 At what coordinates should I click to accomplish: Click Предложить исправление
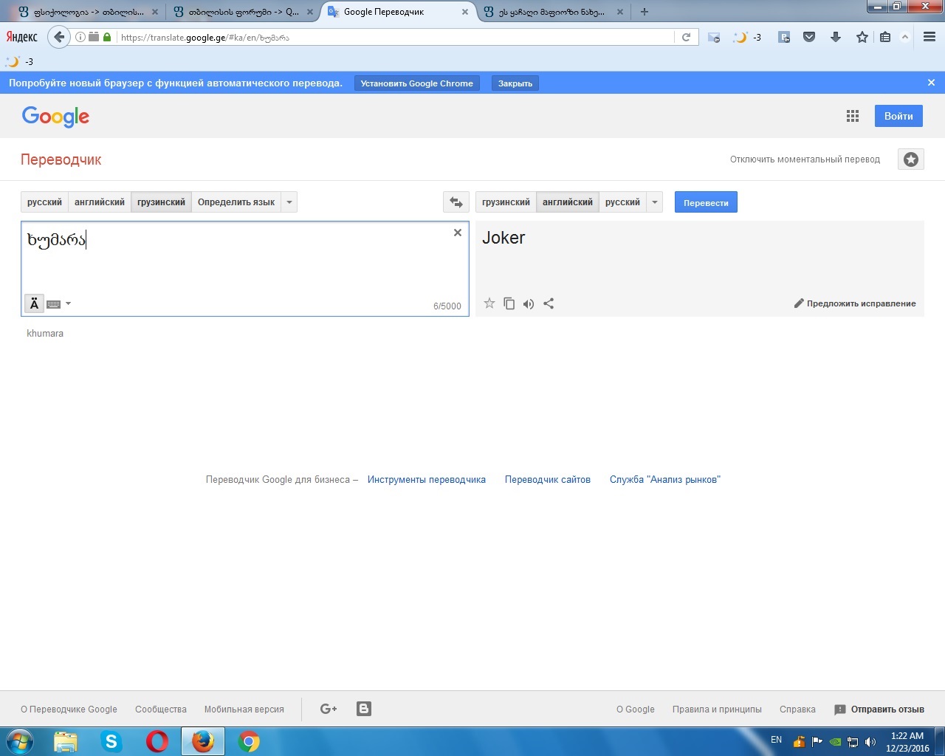coord(855,303)
